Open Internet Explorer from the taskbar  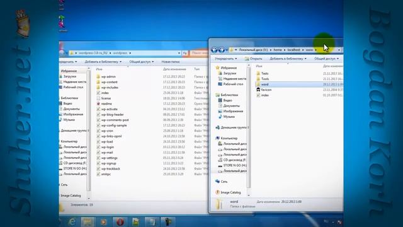click(72, 222)
